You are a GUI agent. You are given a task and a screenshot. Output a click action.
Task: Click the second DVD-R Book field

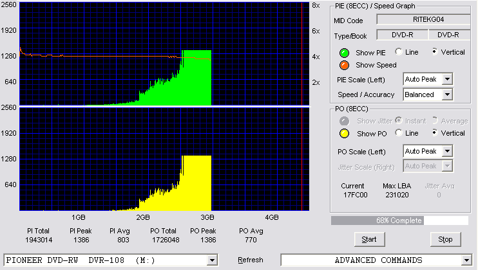point(450,35)
